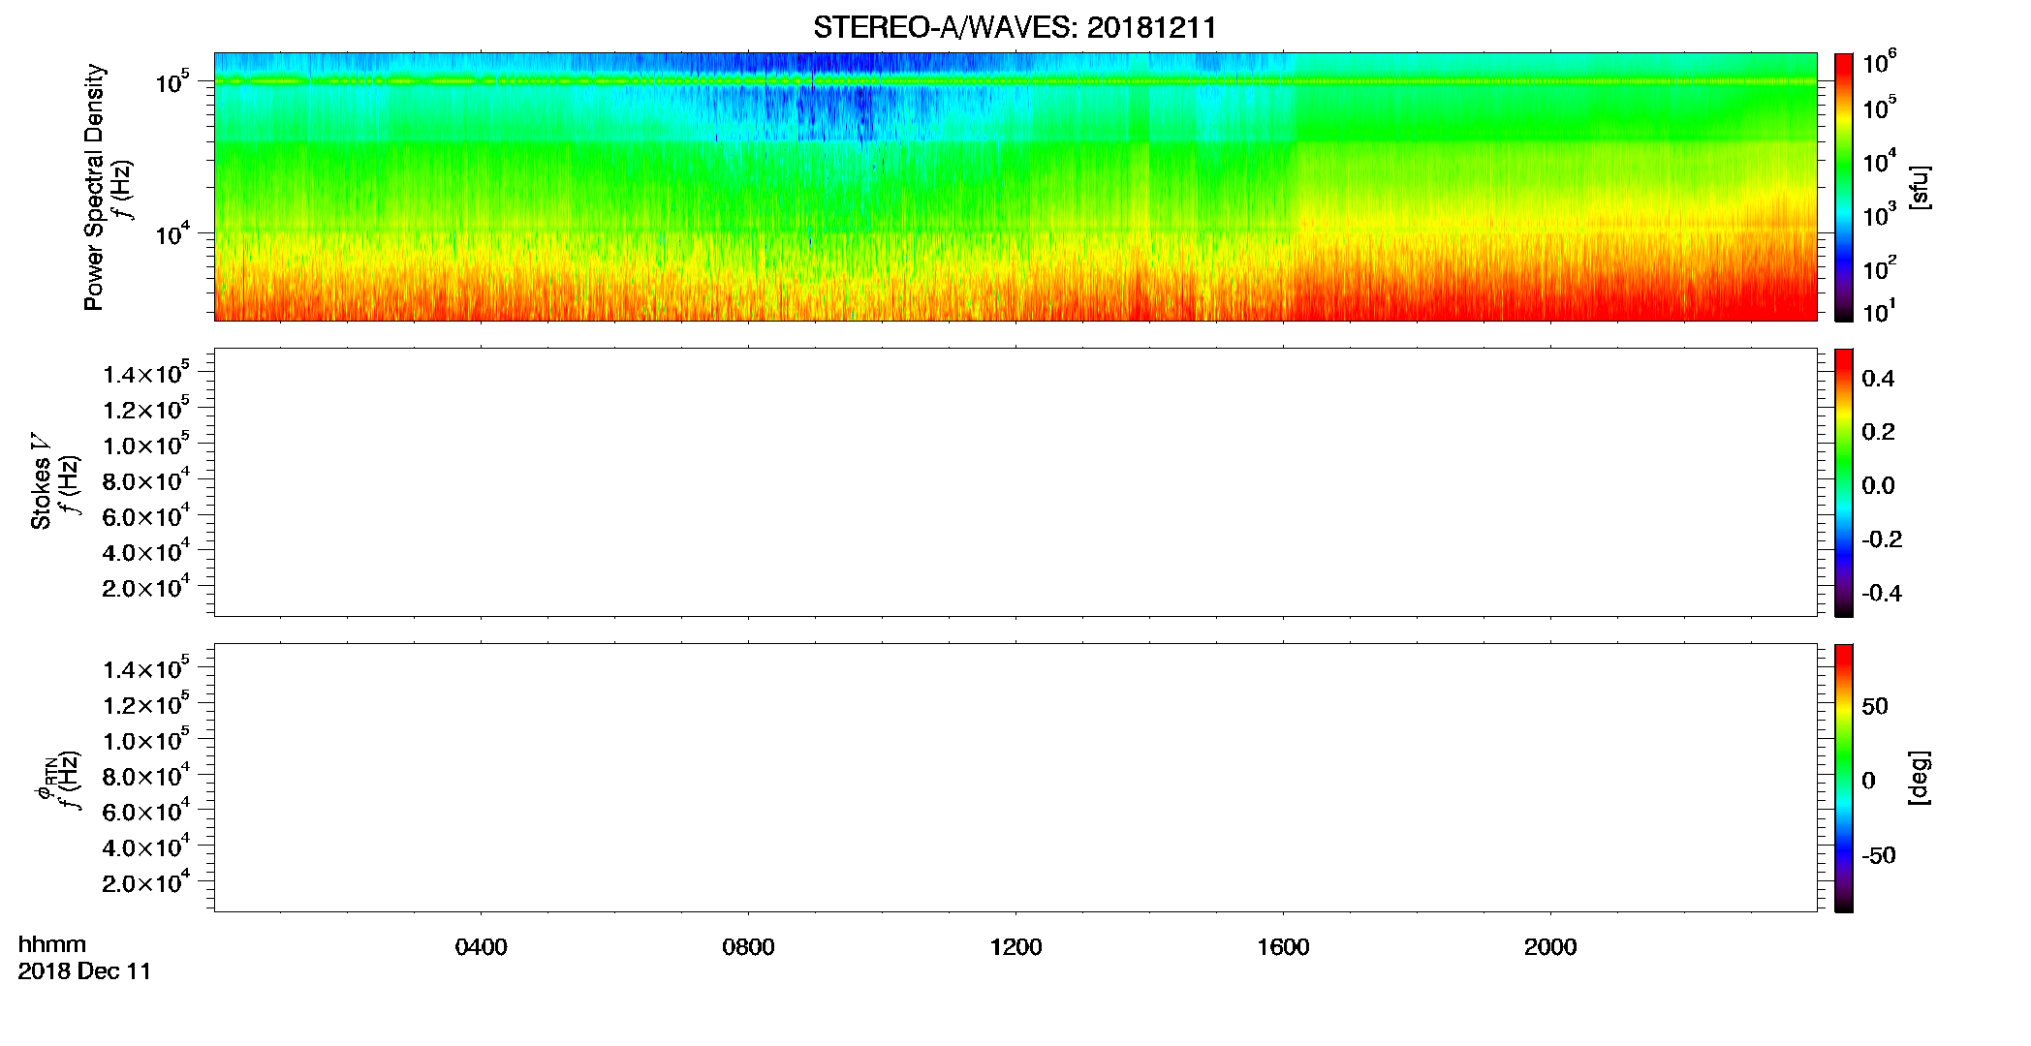Click the plot title STEREO-A/WAVES: 20181211
The image size is (2031, 1046).
1015,27
